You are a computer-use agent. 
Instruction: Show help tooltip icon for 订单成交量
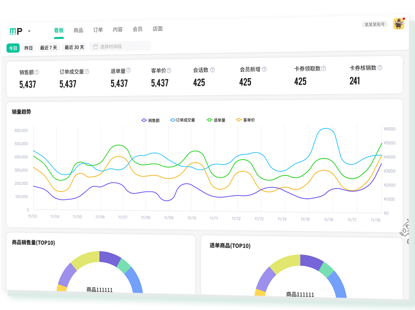[87, 71]
